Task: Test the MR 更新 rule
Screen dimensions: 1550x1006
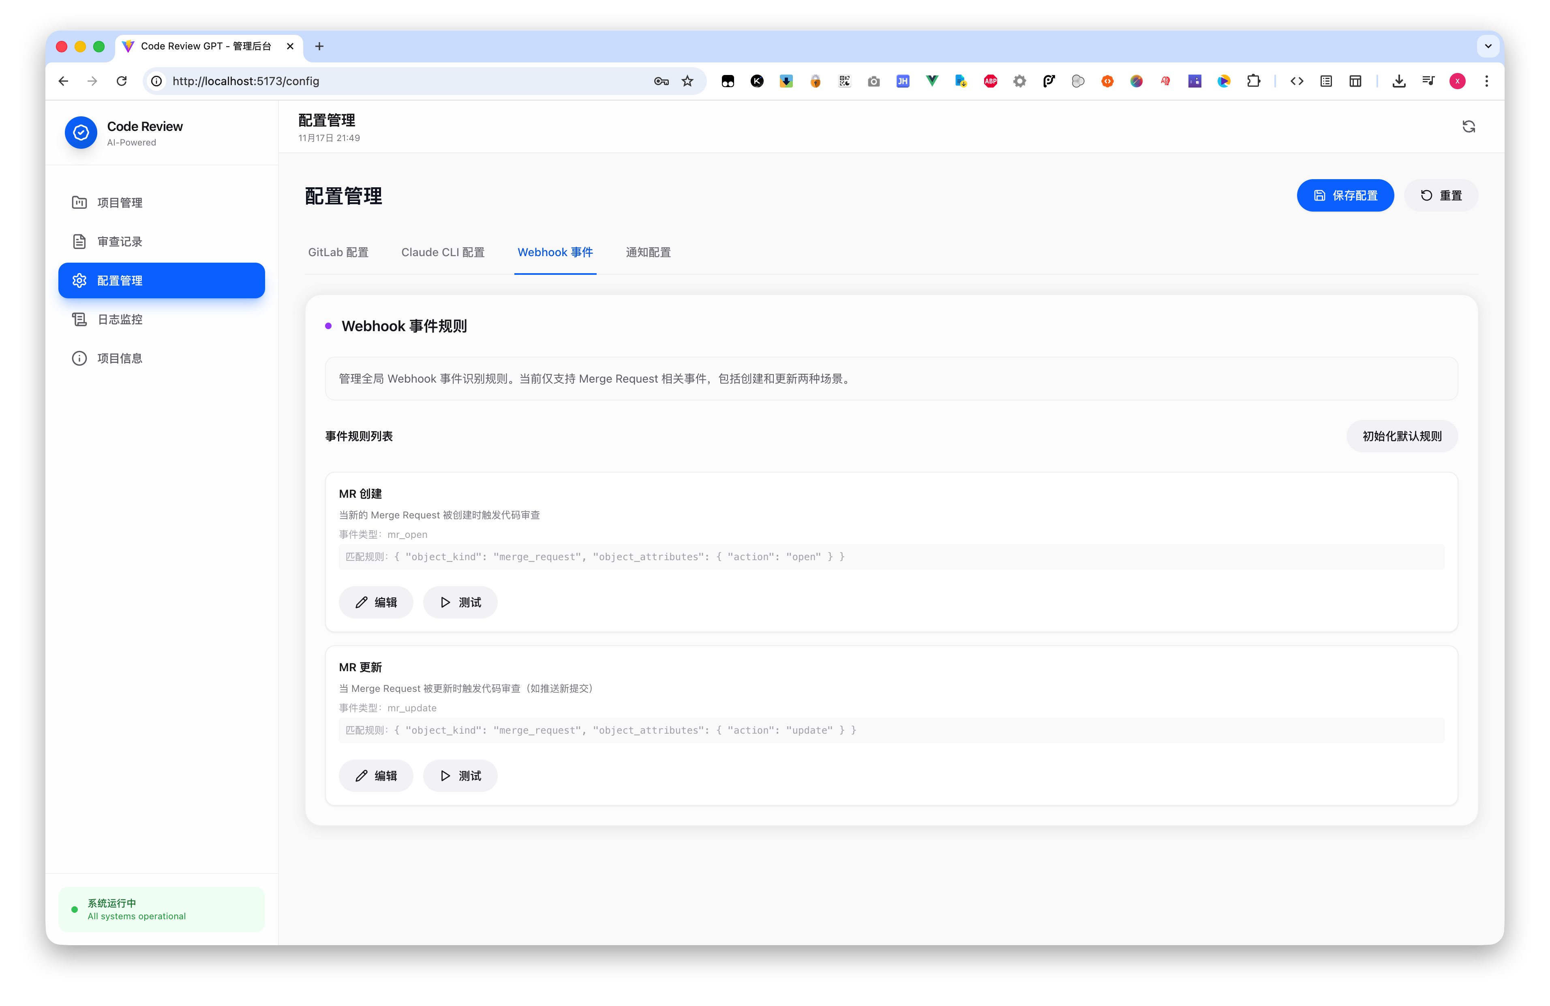Action: pyautogui.click(x=460, y=775)
